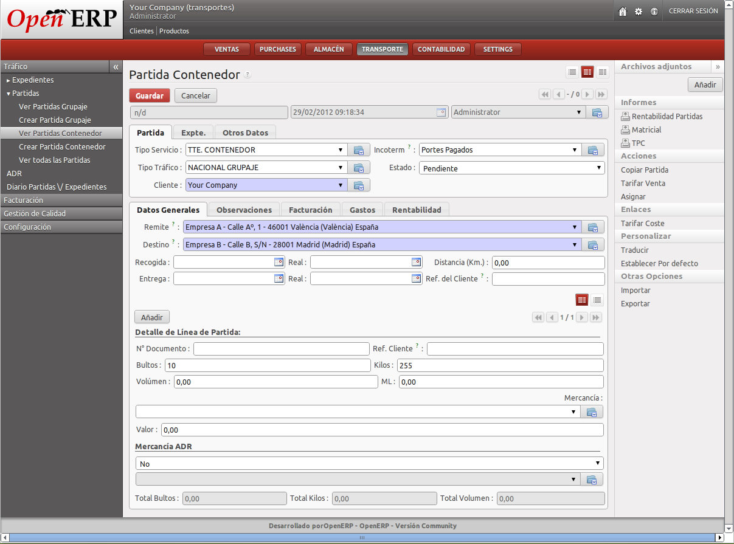The height and width of the screenshot is (544, 734).
Task: Switch to Expte. tab
Action: click(x=193, y=133)
